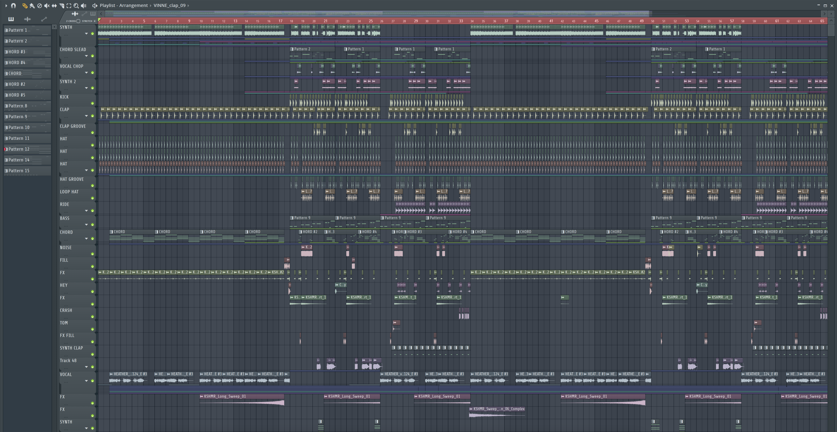
Task: Select the Playback speaker tool
Action: pos(84,6)
